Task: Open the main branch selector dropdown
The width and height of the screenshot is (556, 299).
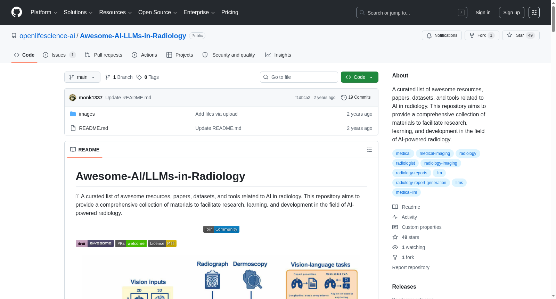Action: coord(82,77)
